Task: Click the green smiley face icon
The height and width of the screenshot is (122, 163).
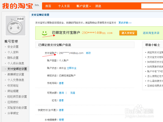Action: pos(44,33)
